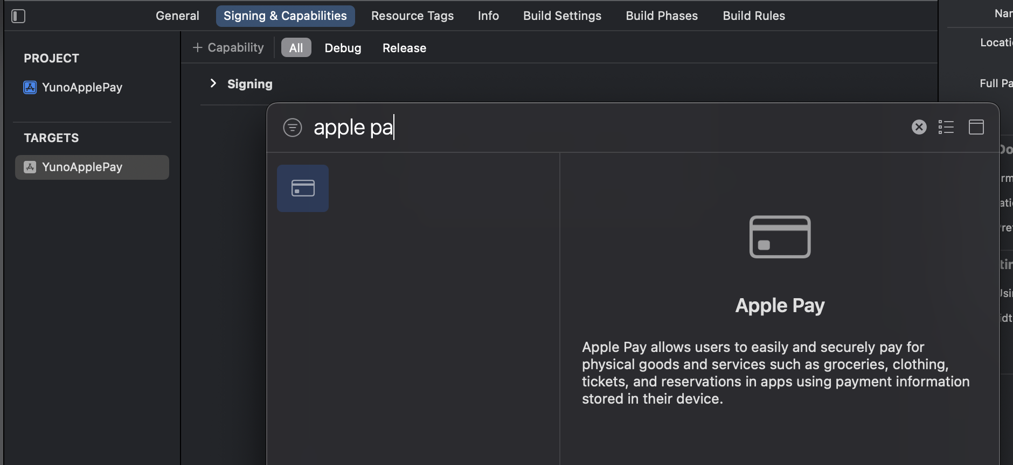This screenshot has width=1013, height=465.
Task: Add a new Capability
Action: 228,47
